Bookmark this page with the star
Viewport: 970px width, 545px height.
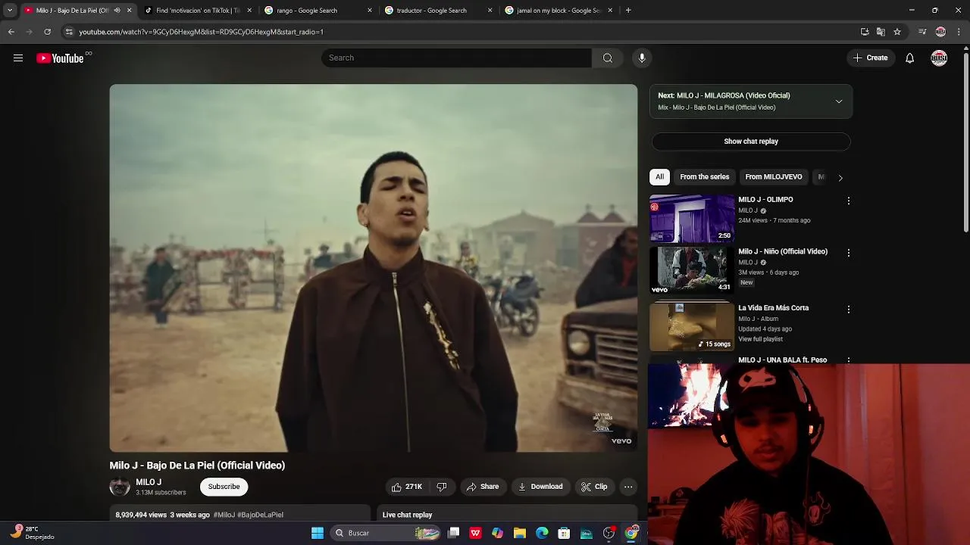click(x=897, y=32)
